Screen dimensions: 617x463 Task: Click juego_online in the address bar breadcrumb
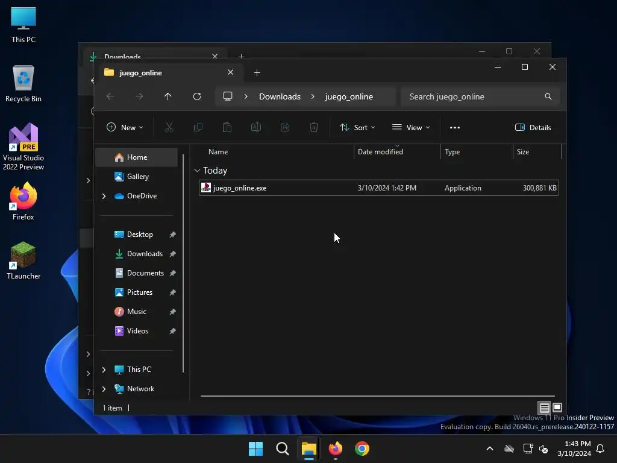click(349, 96)
